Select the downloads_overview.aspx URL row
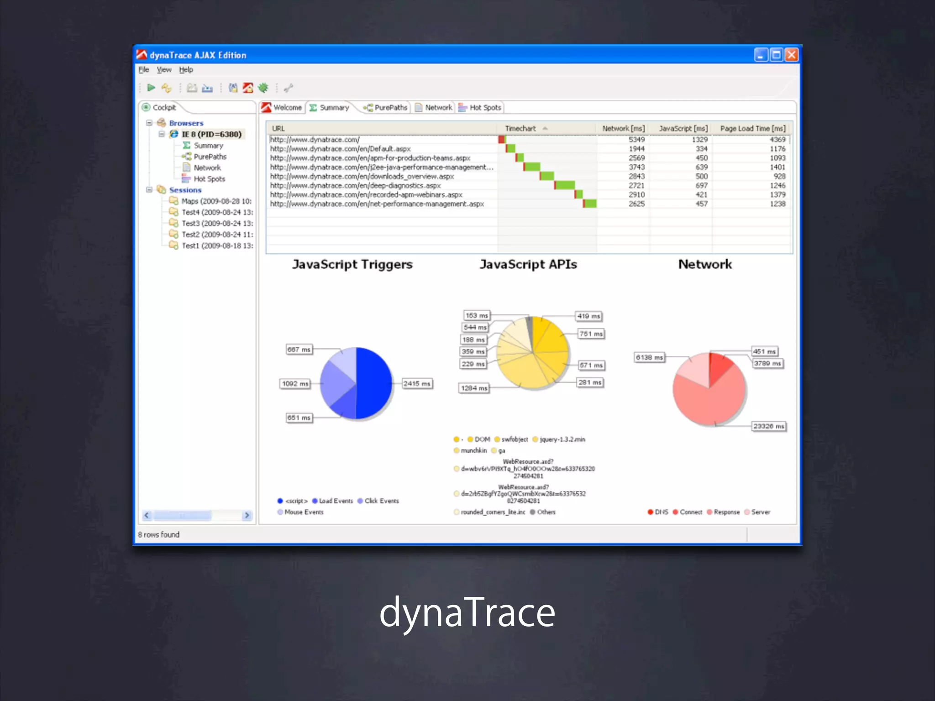This screenshot has width=935, height=701. tap(529, 176)
